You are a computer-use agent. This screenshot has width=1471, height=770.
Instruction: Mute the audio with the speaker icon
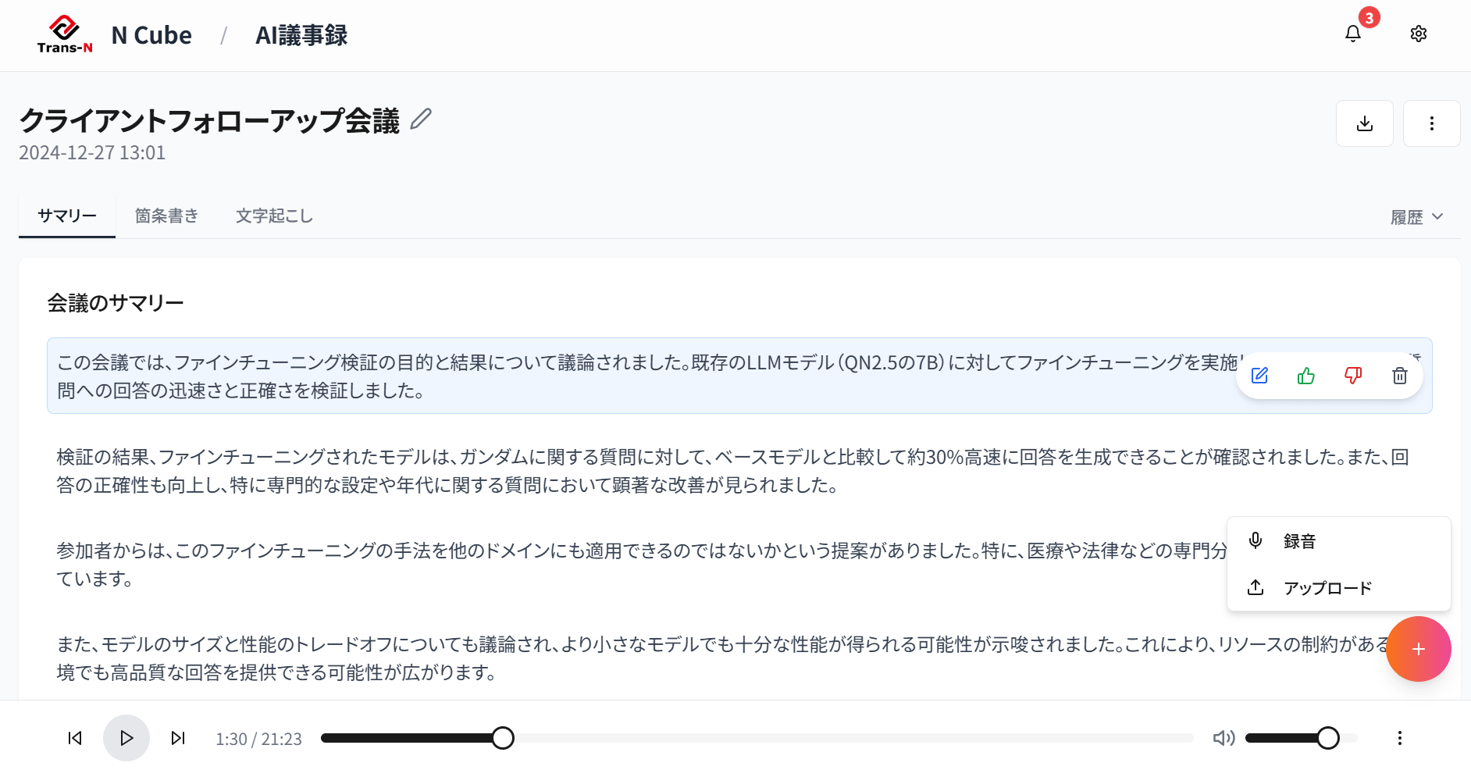(x=1223, y=738)
